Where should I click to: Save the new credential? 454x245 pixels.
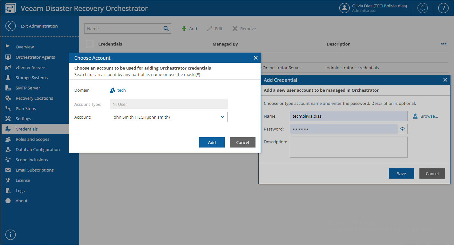[401, 173]
